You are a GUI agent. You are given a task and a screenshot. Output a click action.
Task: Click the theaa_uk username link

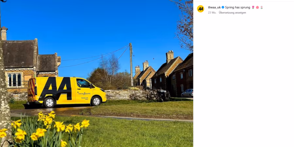214,7
